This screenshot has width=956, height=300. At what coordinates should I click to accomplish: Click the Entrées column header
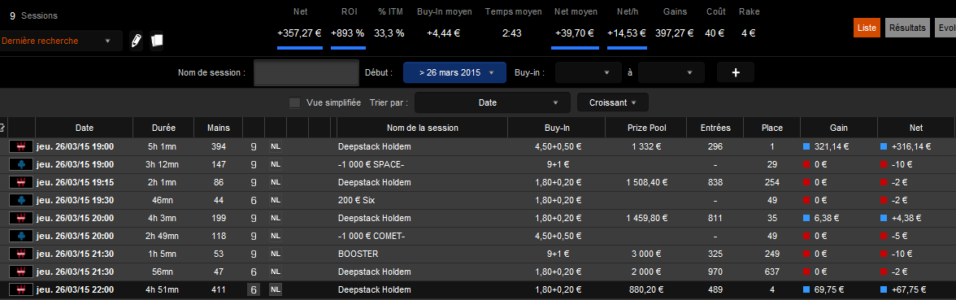pos(715,128)
